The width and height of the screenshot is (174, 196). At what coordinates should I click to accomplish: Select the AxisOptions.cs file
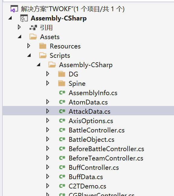tap(91, 121)
